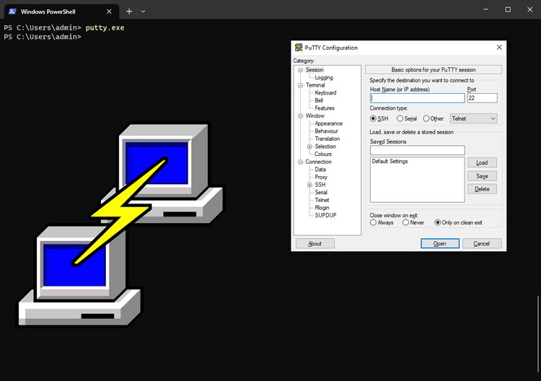Expand the Selection tree node
Screen dimensions: 541x381
[309, 146]
